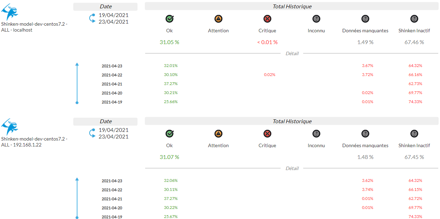Click the green Ok status icon for localhost

169,19
